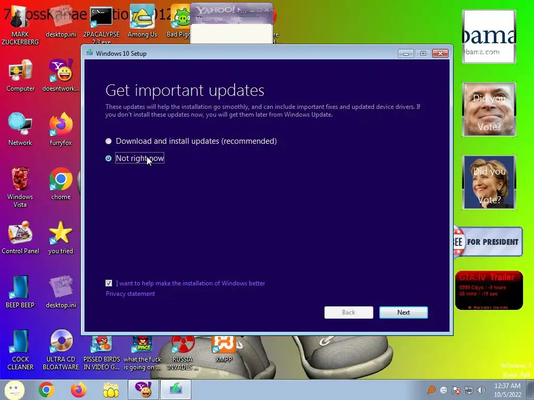
Task: Open the Privacy statement link
Action: click(x=130, y=294)
